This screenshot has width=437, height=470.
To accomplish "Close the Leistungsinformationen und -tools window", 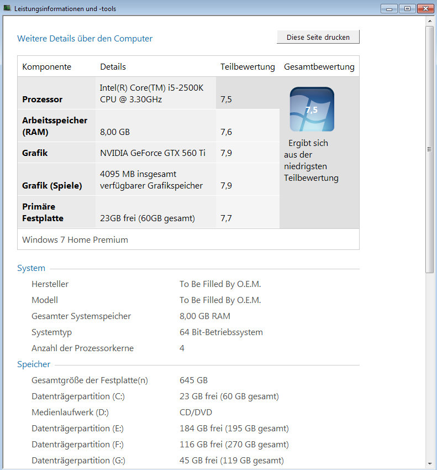I will click(x=425, y=9).
